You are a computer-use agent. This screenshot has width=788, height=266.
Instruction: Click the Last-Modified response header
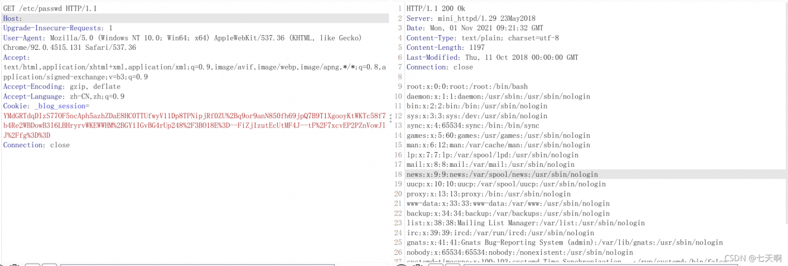point(492,57)
